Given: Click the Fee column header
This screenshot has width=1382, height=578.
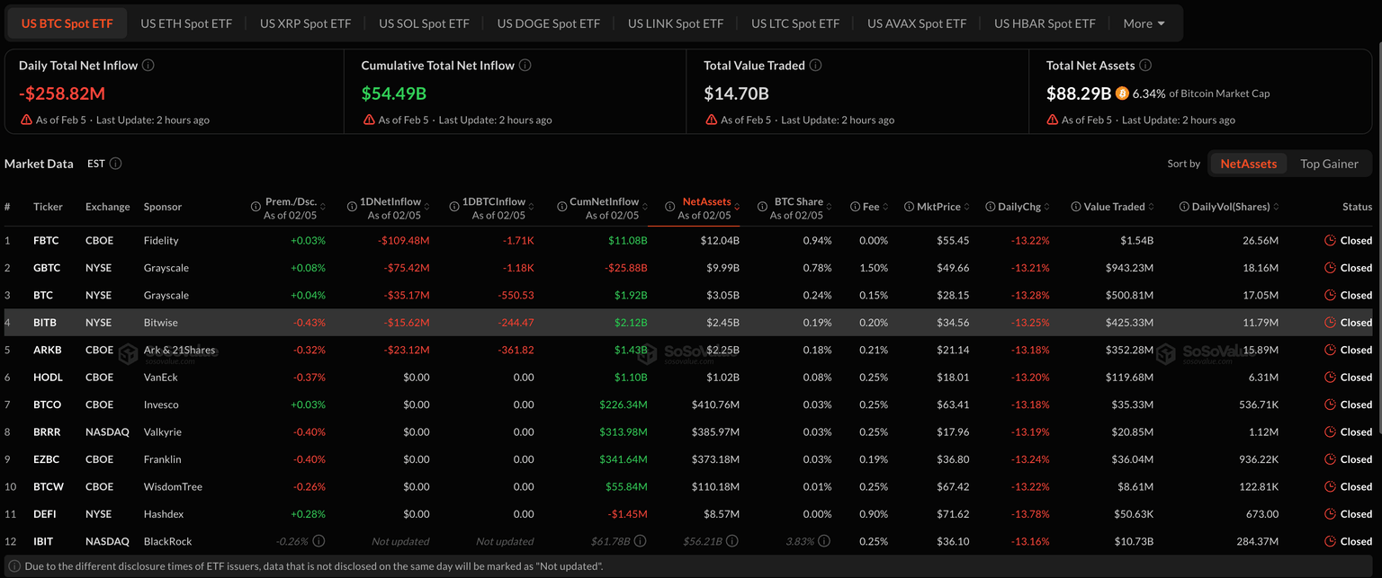Looking at the screenshot, I should coord(870,207).
